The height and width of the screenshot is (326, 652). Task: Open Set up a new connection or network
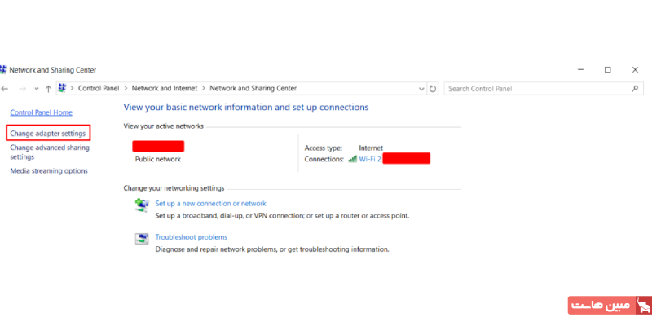point(210,204)
